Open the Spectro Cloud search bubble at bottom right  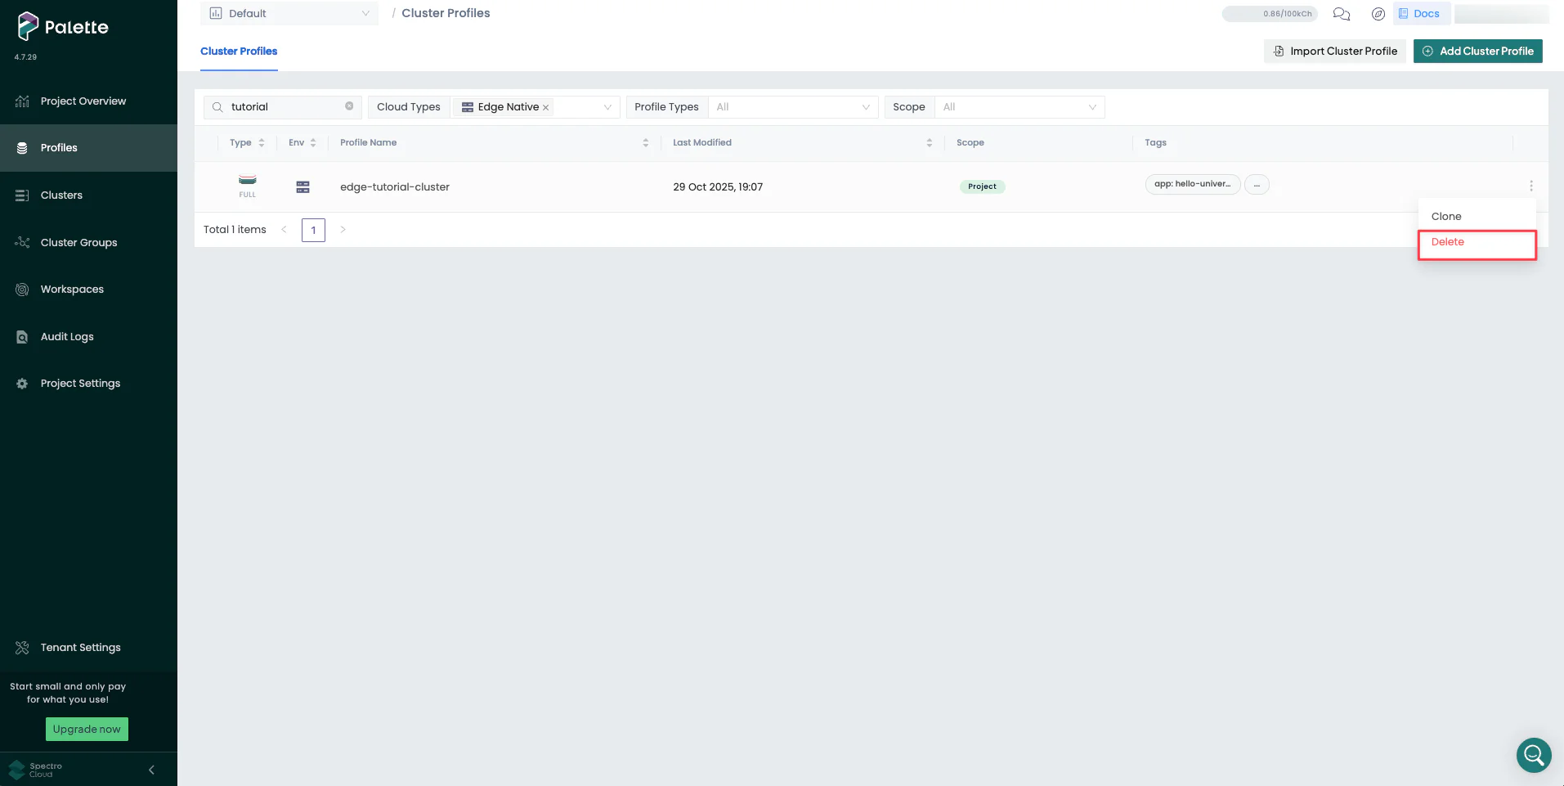click(x=1533, y=755)
